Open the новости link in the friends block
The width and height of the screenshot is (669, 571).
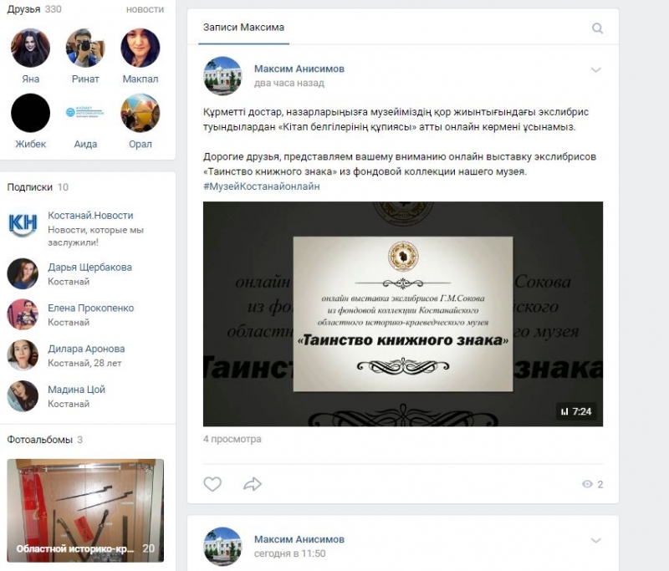(145, 9)
